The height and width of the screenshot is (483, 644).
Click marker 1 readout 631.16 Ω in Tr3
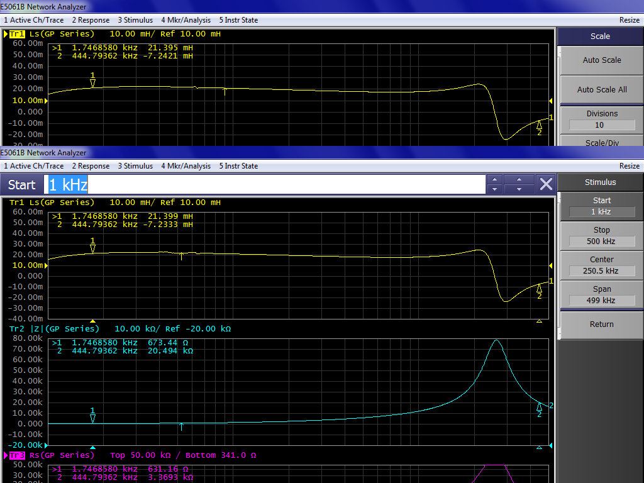click(167, 469)
